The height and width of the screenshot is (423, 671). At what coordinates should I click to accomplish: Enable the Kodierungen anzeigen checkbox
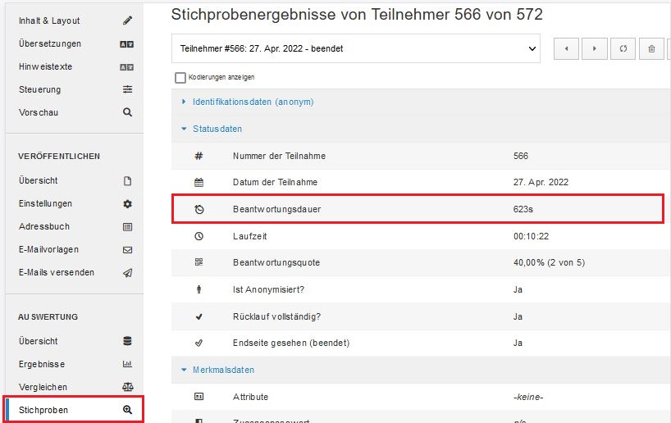180,77
